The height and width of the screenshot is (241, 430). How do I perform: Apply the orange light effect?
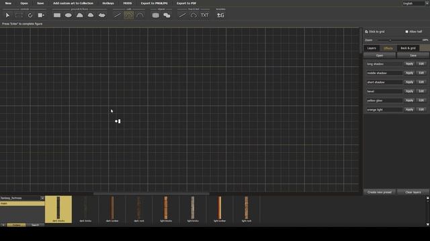click(x=409, y=110)
